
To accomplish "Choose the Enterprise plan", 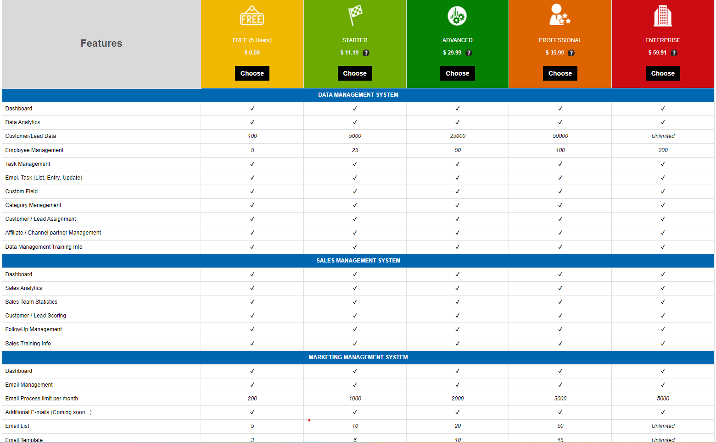I will tap(663, 73).
